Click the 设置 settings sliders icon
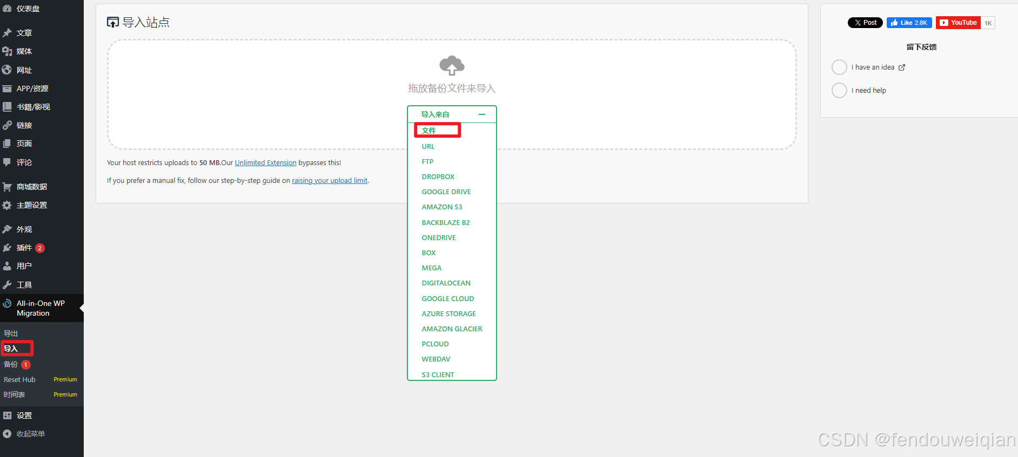The image size is (1018, 457). pos(7,415)
